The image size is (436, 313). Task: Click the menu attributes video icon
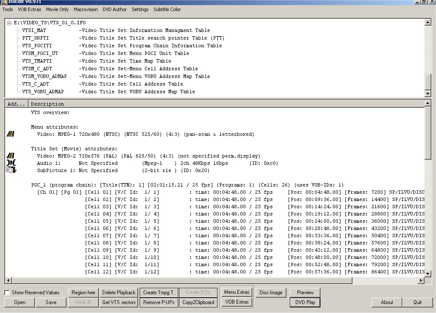coord(11,134)
